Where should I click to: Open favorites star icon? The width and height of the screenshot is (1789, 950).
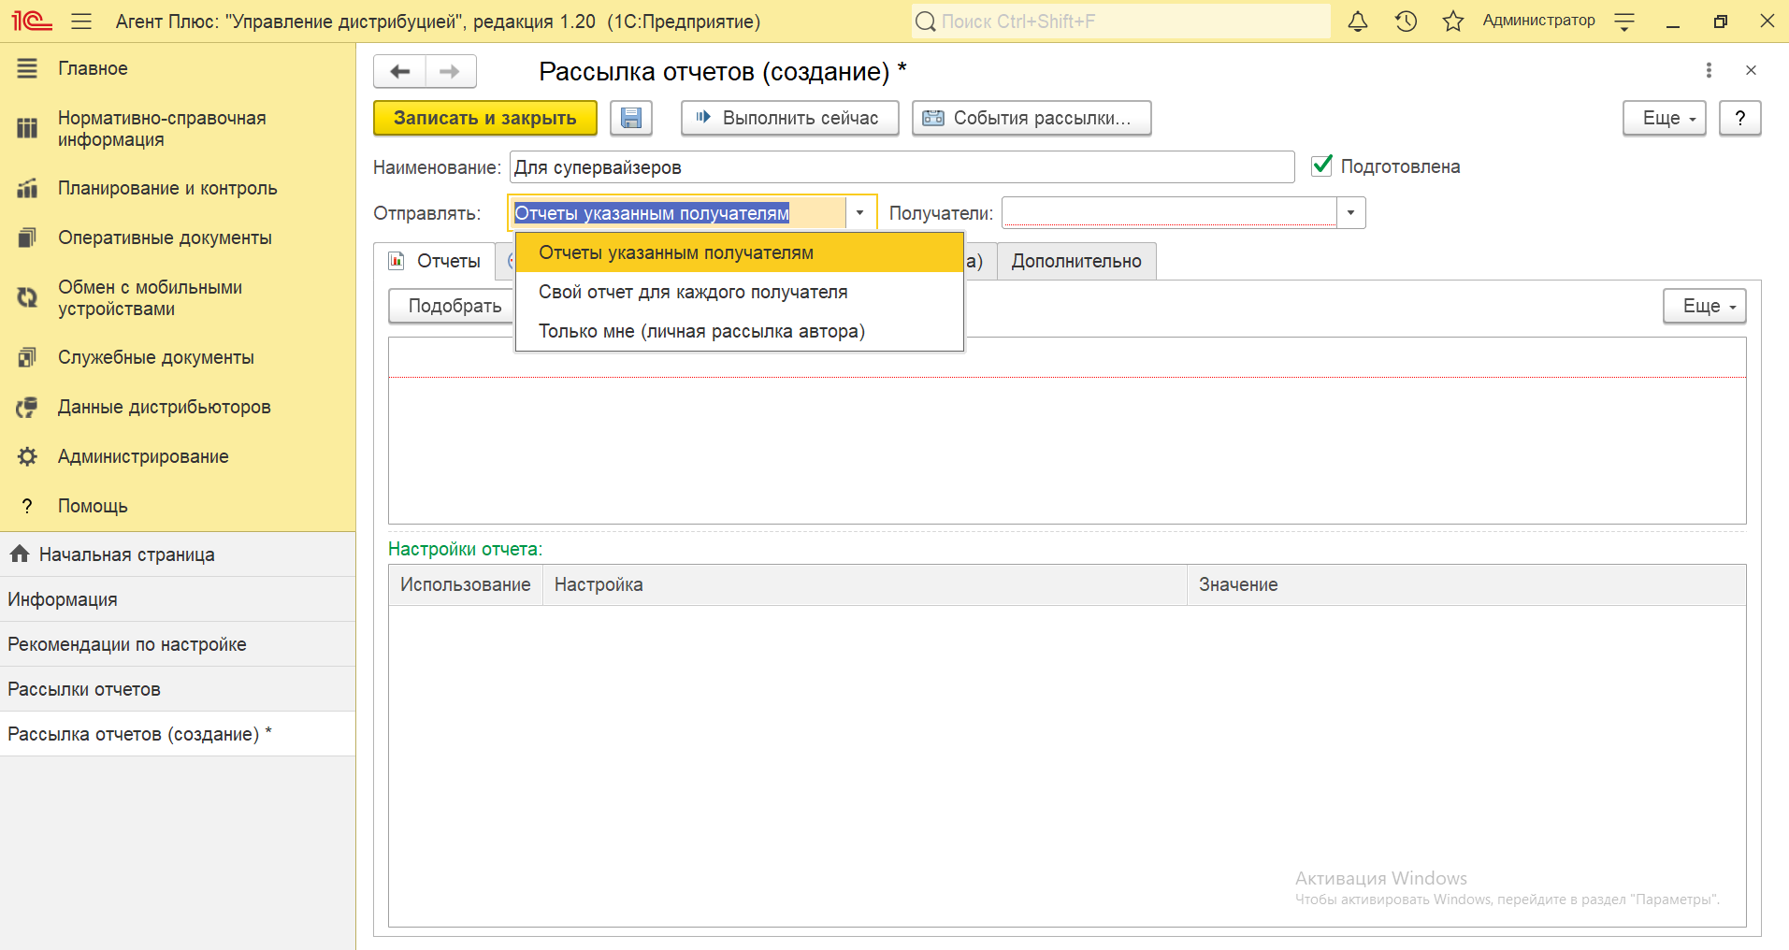tap(1452, 21)
